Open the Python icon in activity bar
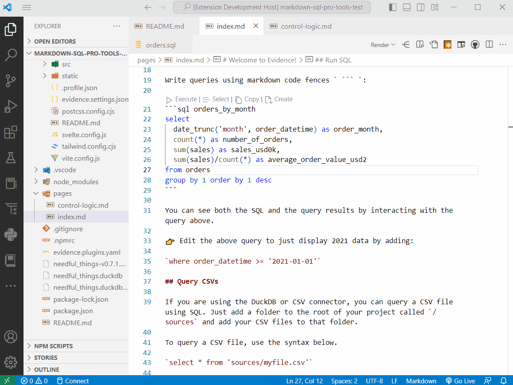 point(11,234)
